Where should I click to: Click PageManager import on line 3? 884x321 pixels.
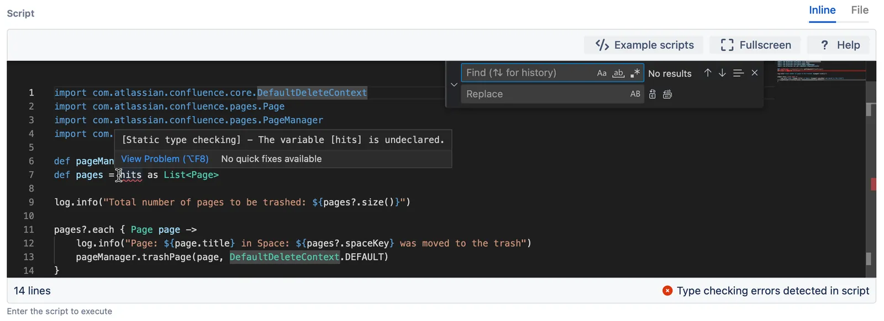pos(293,120)
